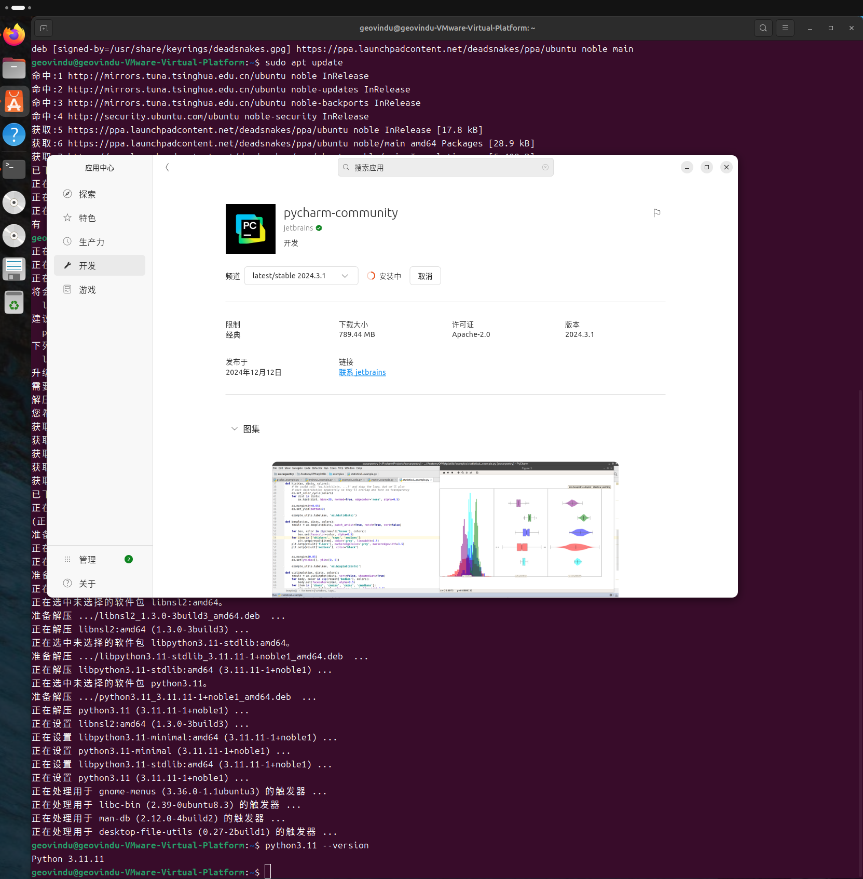This screenshot has height=879, width=863.
Task: Cancel the installation with 取消
Action: click(425, 276)
